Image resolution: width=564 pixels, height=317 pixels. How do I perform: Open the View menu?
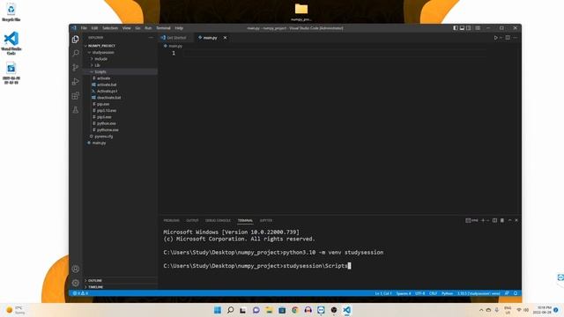click(x=127, y=28)
